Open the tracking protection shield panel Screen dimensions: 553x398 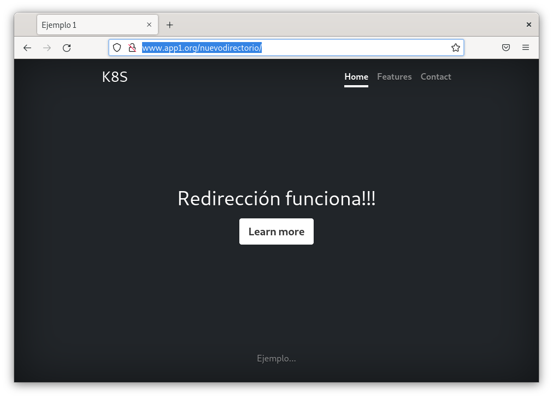point(117,48)
